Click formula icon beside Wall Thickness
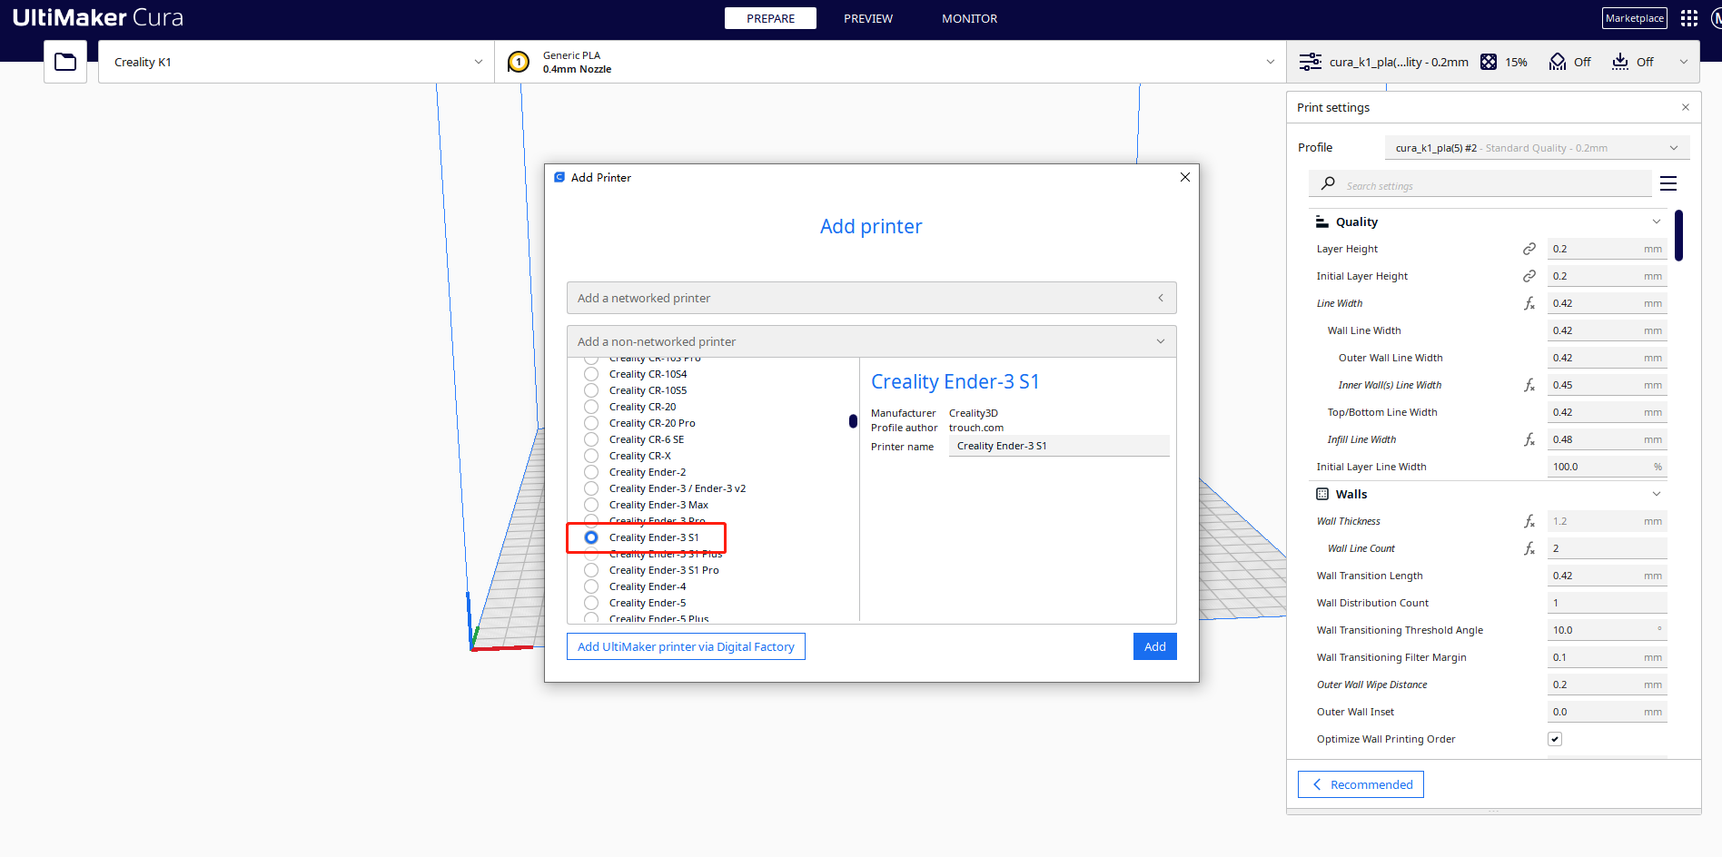The width and height of the screenshot is (1722, 857). (x=1529, y=521)
